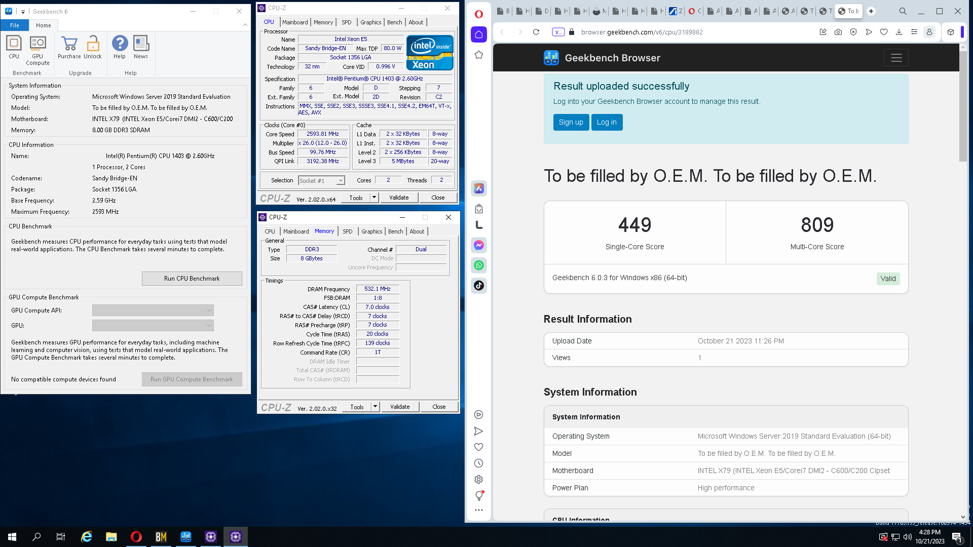The width and height of the screenshot is (973, 547).
Task: Collapse the Geekbench ribbon chevron
Action: [245, 25]
